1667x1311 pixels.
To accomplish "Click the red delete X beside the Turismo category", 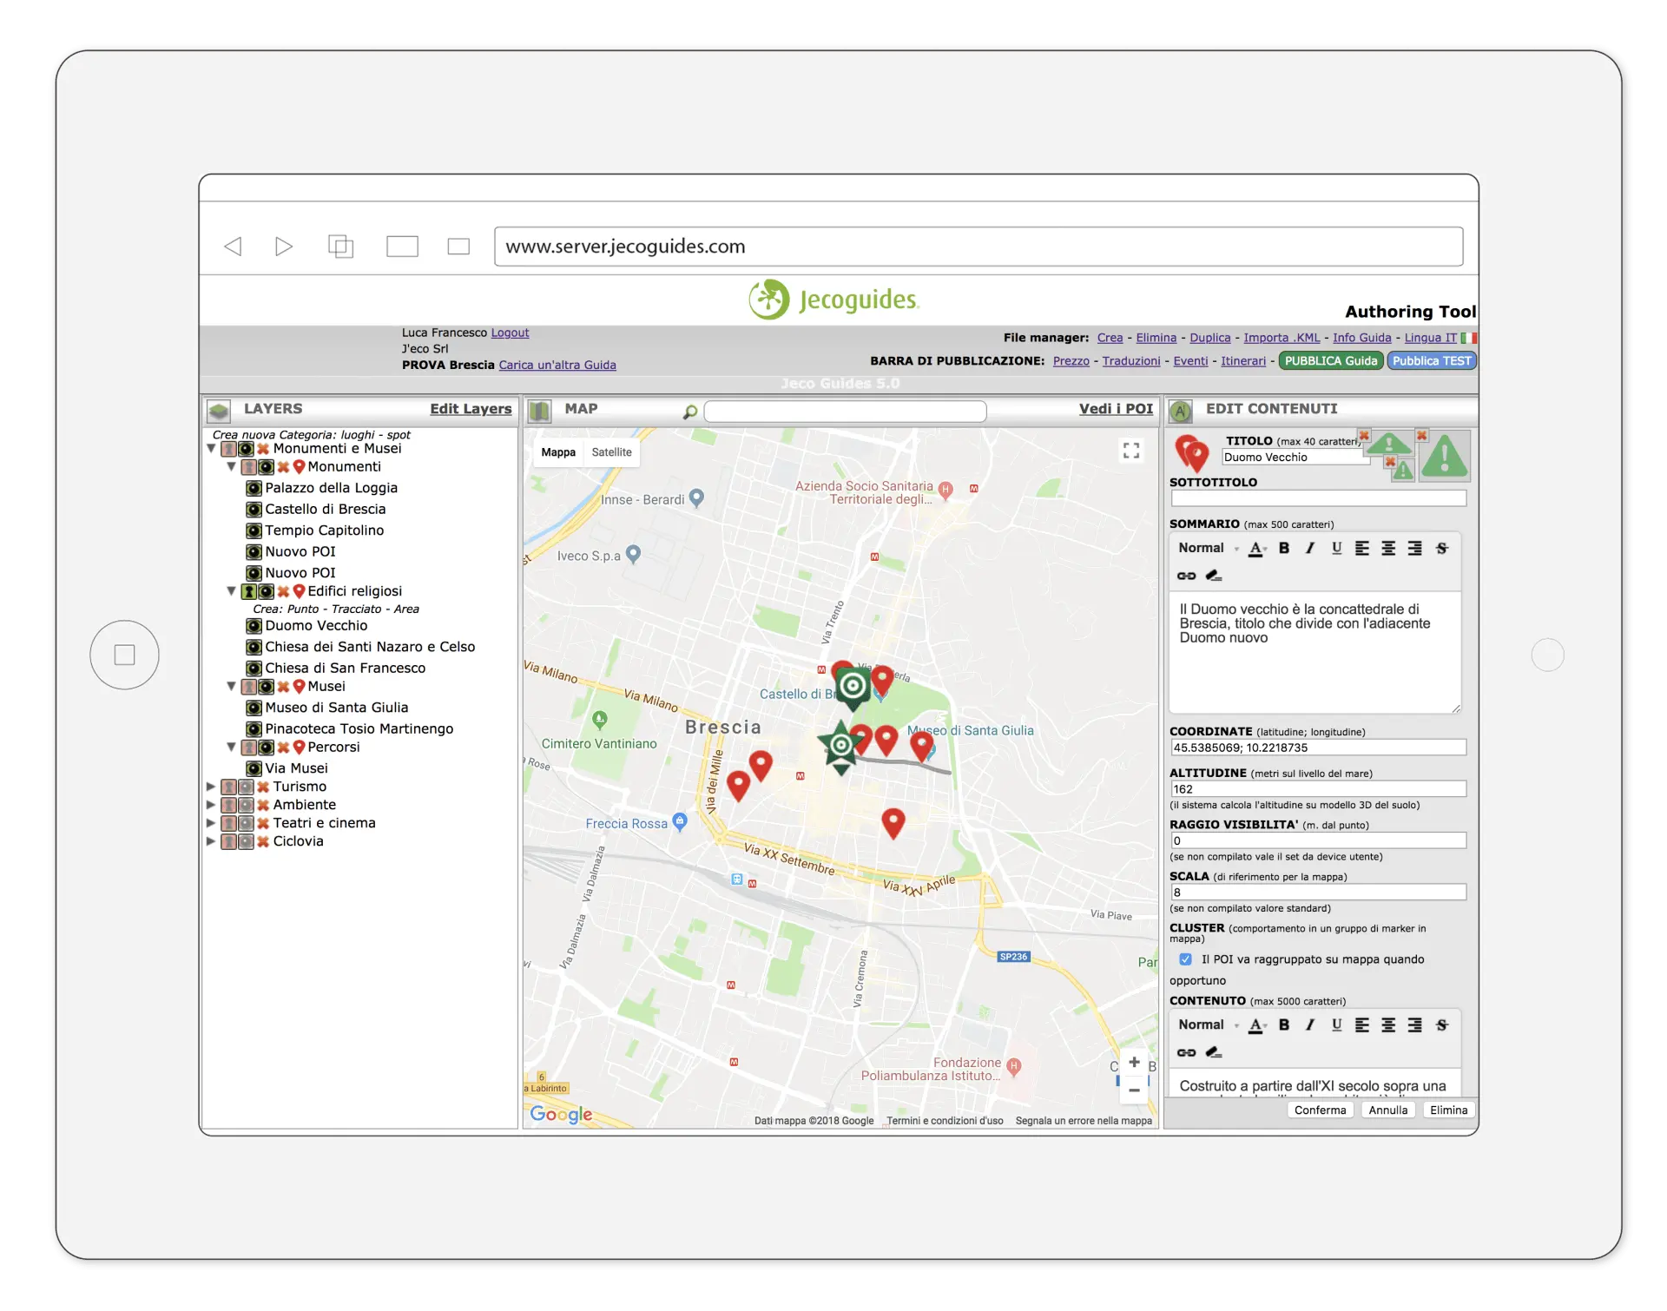I will (x=263, y=787).
